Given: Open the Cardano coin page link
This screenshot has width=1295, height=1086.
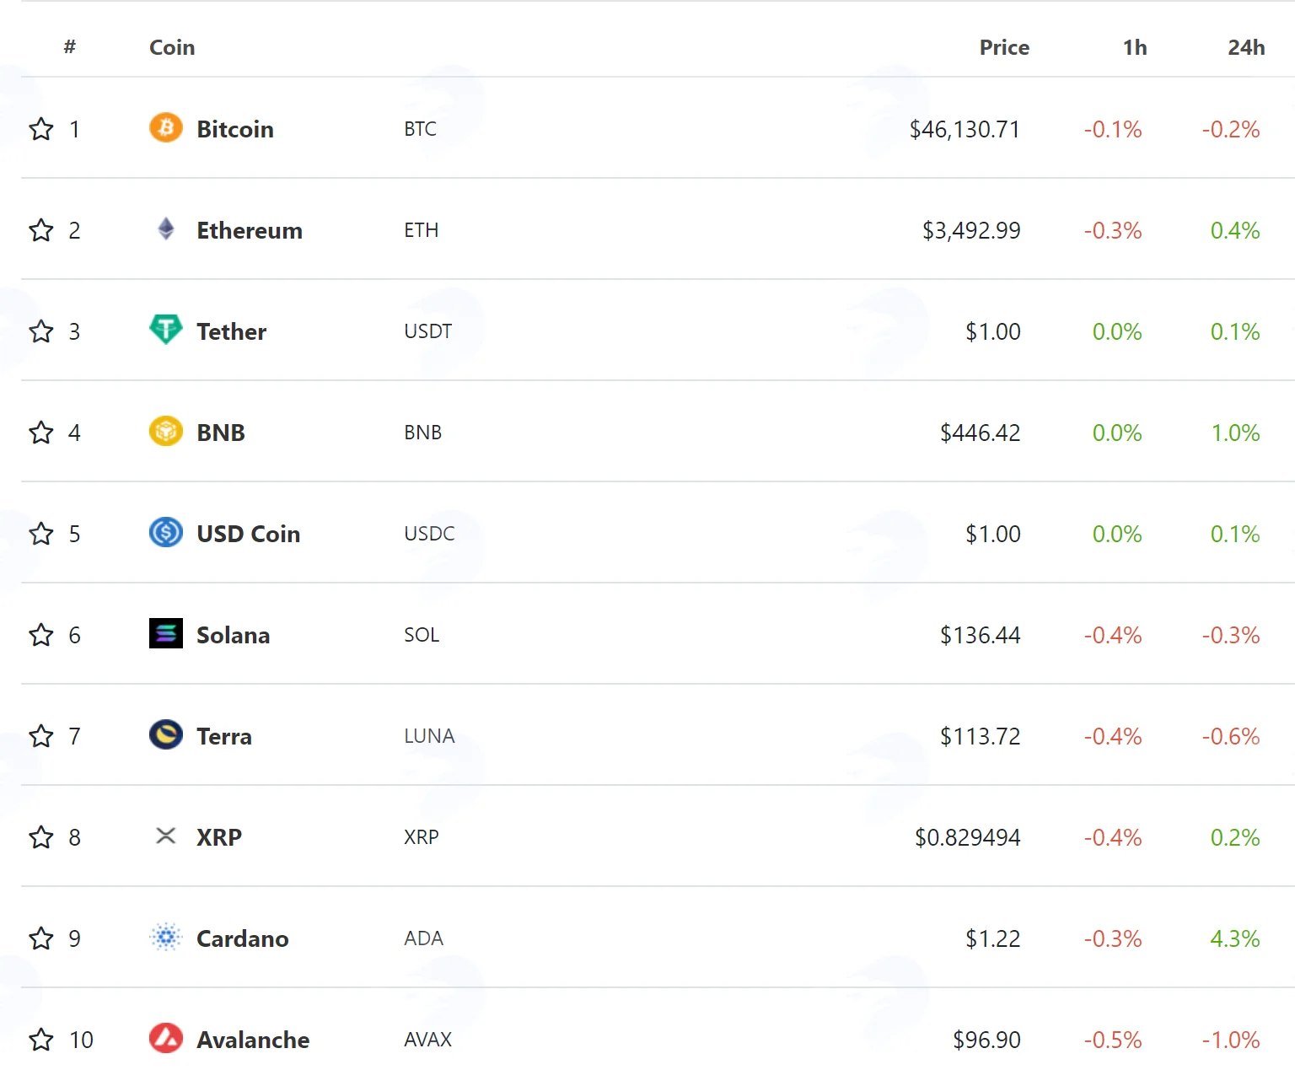Looking at the screenshot, I should (243, 938).
